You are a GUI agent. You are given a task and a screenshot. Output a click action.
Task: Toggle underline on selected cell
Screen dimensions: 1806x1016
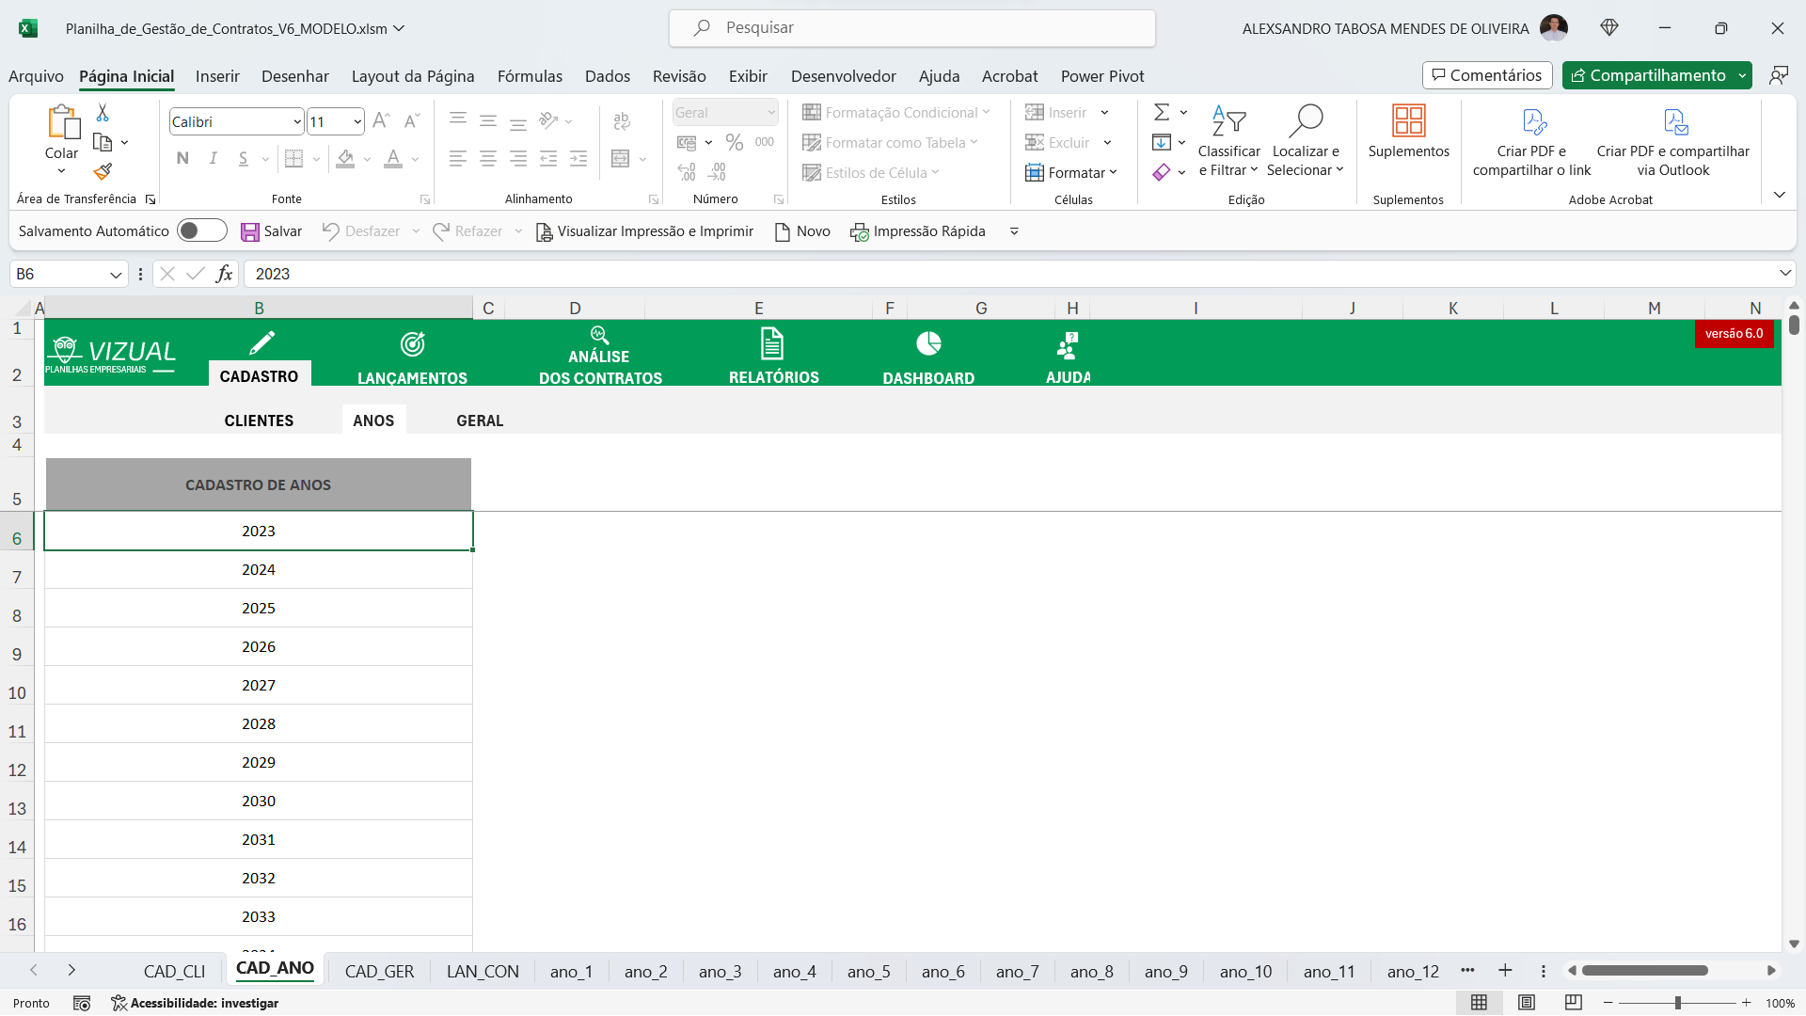tap(243, 158)
